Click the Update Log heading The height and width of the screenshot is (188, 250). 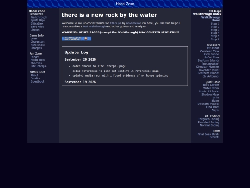pos(76,52)
